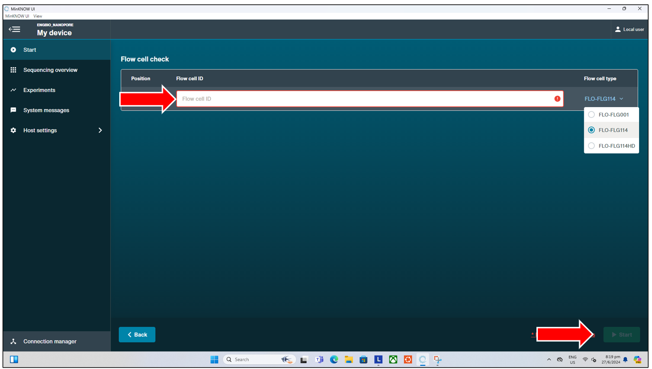The height and width of the screenshot is (369, 652).
Task: Click the System messages chat icon
Action: (x=13, y=110)
